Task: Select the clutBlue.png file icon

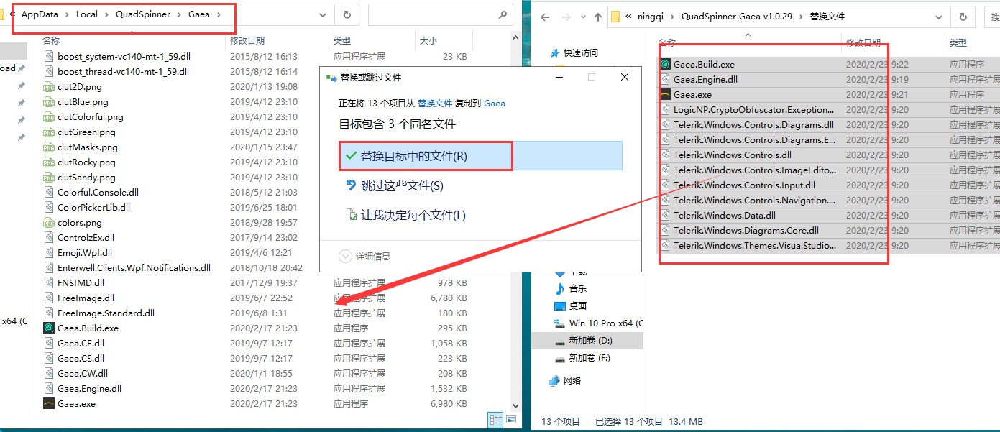Action: tap(49, 101)
